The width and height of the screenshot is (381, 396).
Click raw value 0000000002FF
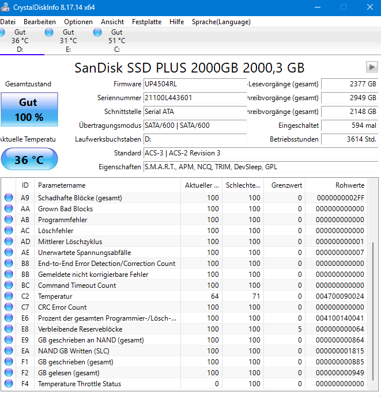pos(341,198)
